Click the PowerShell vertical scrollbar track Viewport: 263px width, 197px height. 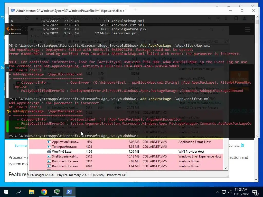point(257,76)
